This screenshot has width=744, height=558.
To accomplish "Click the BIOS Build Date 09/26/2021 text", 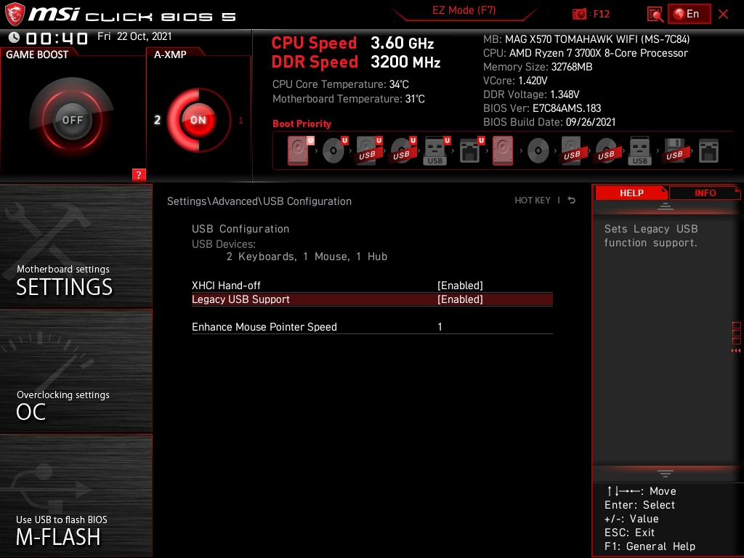I will 549,122.
